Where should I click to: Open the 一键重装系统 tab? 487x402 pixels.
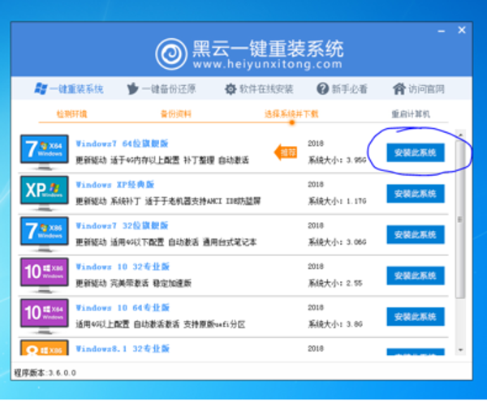(69, 89)
